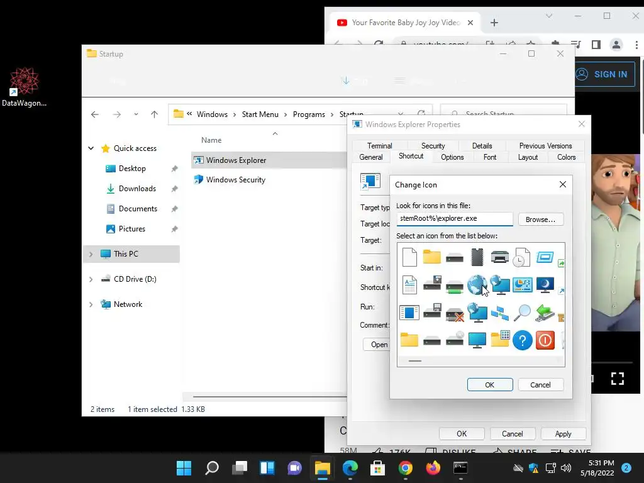The height and width of the screenshot is (483, 644).
Task: Select the memory chip icon
Action: click(x=477, y=257)
